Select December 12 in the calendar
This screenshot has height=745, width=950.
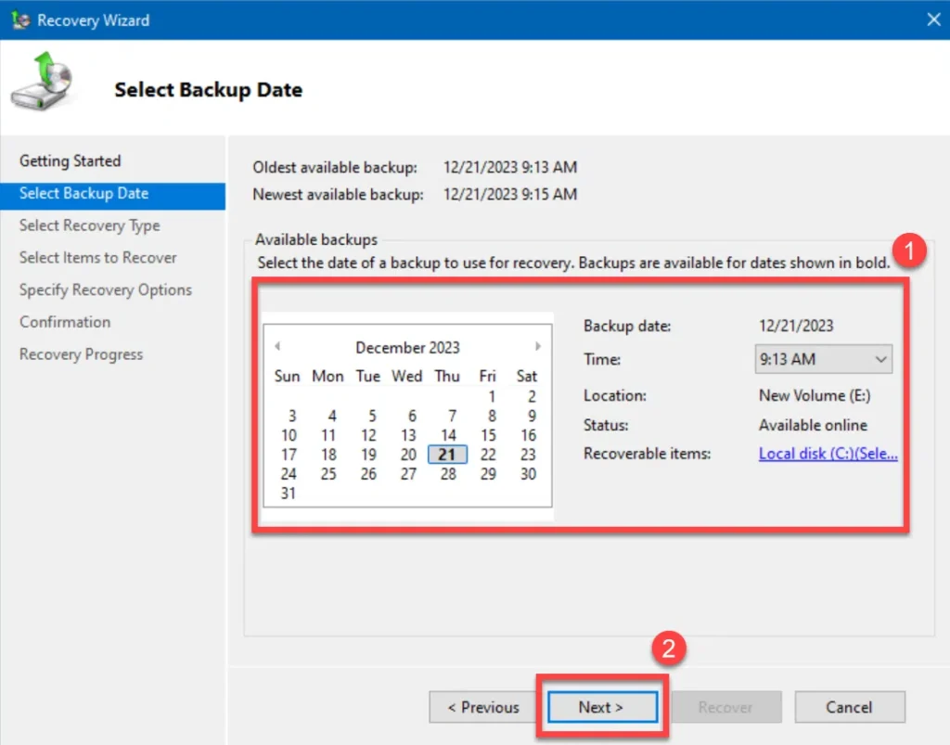[x=368, y=435]
